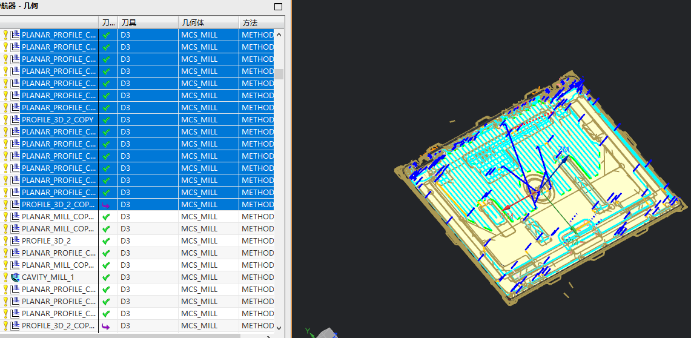This screenshot has height=338, width=691.
Task: Maximize the operation navigator panel
Action: [278, 7]
